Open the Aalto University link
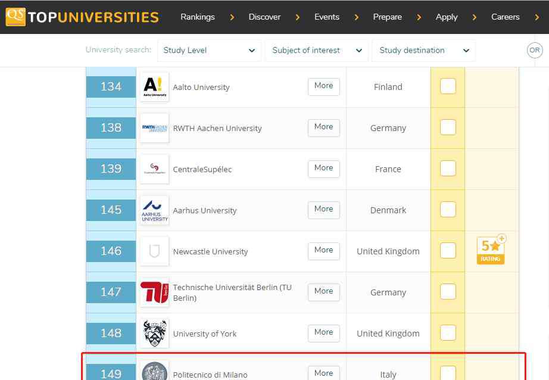The height and width of the screenshot is (380, 549). point(201,87)
